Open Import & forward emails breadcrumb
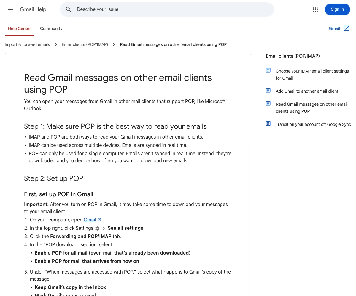The width and height of the screenshot is (356, 296). pyautogui.click(x=27, y=44)
